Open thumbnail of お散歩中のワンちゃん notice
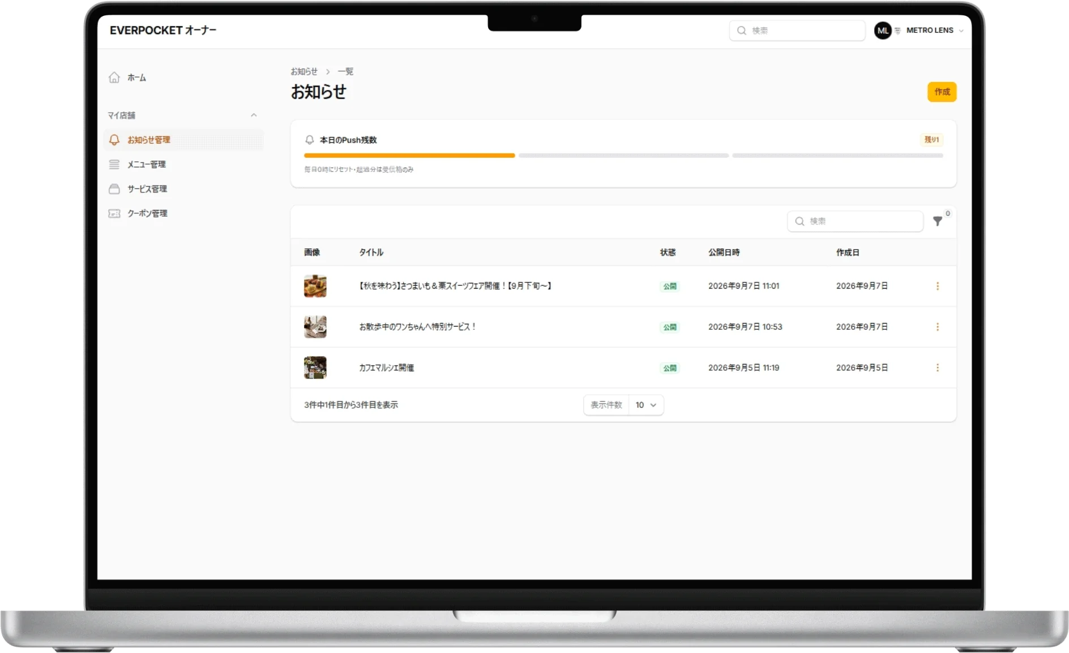 (x=315, y=327)
